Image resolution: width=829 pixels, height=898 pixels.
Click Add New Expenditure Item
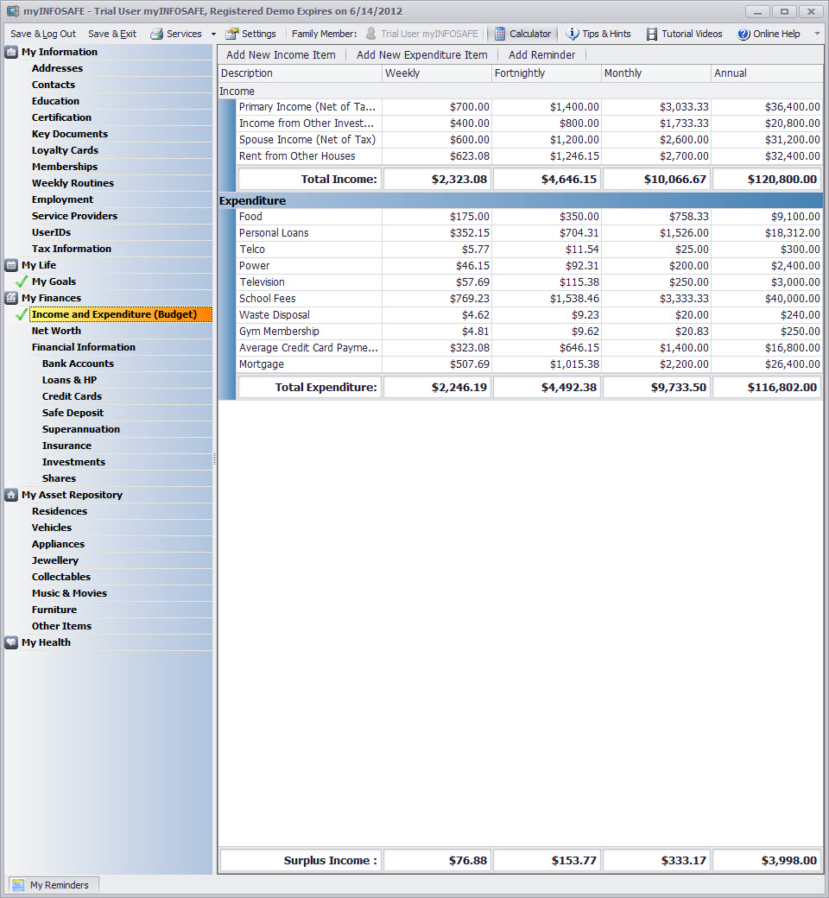pos(421,54)
